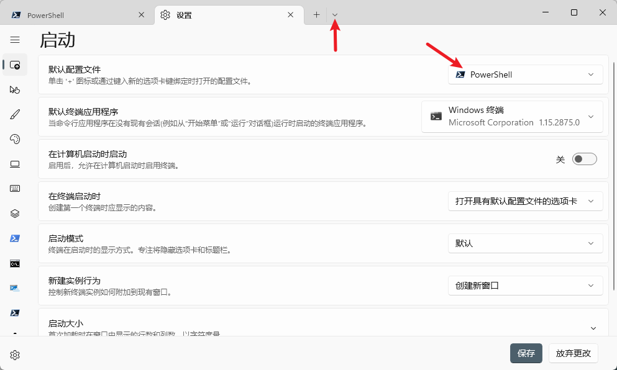Open the Actions keyboard icon in sidebar
The width and height of the screenshot is (617, 370).
15,189
